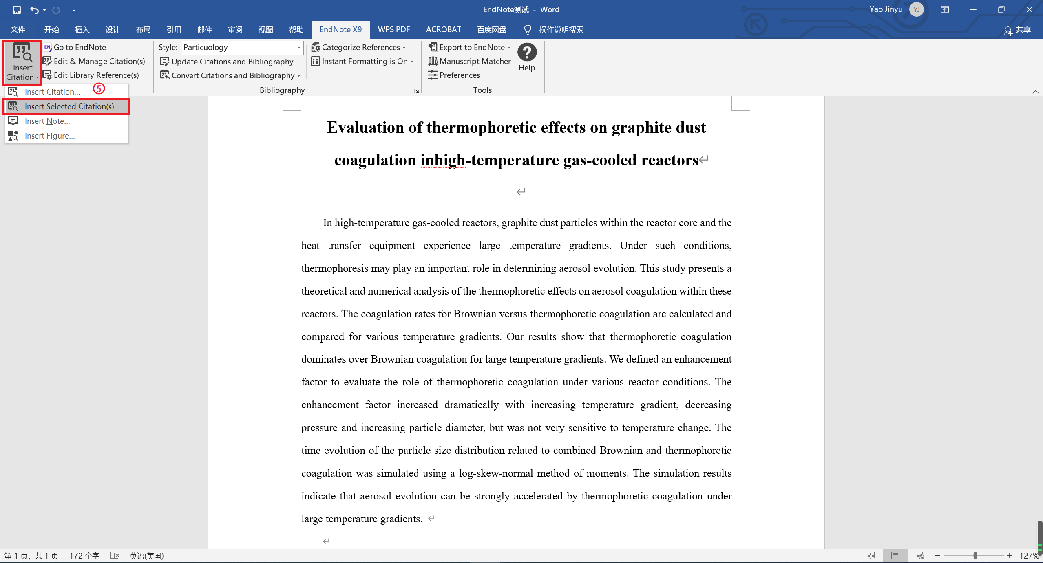Switch to the 帮助 help tab
The width and height of the screenshot is (1043, 563).
(296, 30)
